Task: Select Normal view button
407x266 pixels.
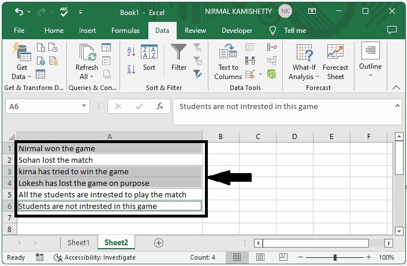Action: point(237,257)
